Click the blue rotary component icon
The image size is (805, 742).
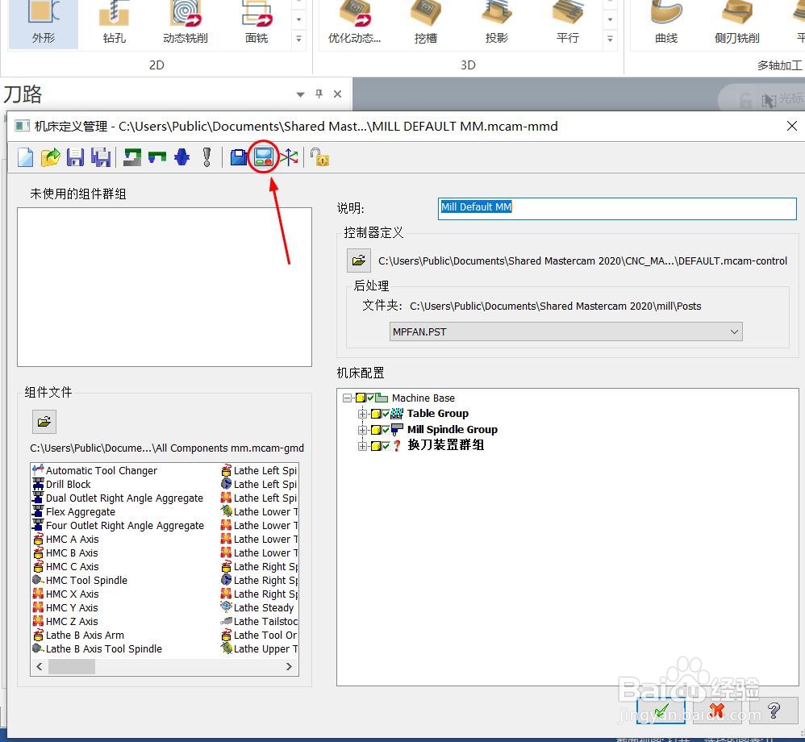(x=181, y=157)
